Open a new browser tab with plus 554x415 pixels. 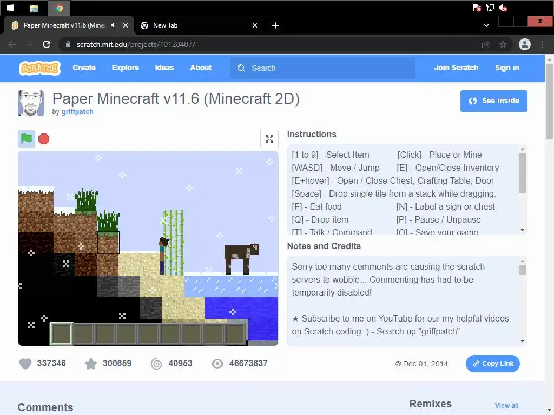[275, 25]
